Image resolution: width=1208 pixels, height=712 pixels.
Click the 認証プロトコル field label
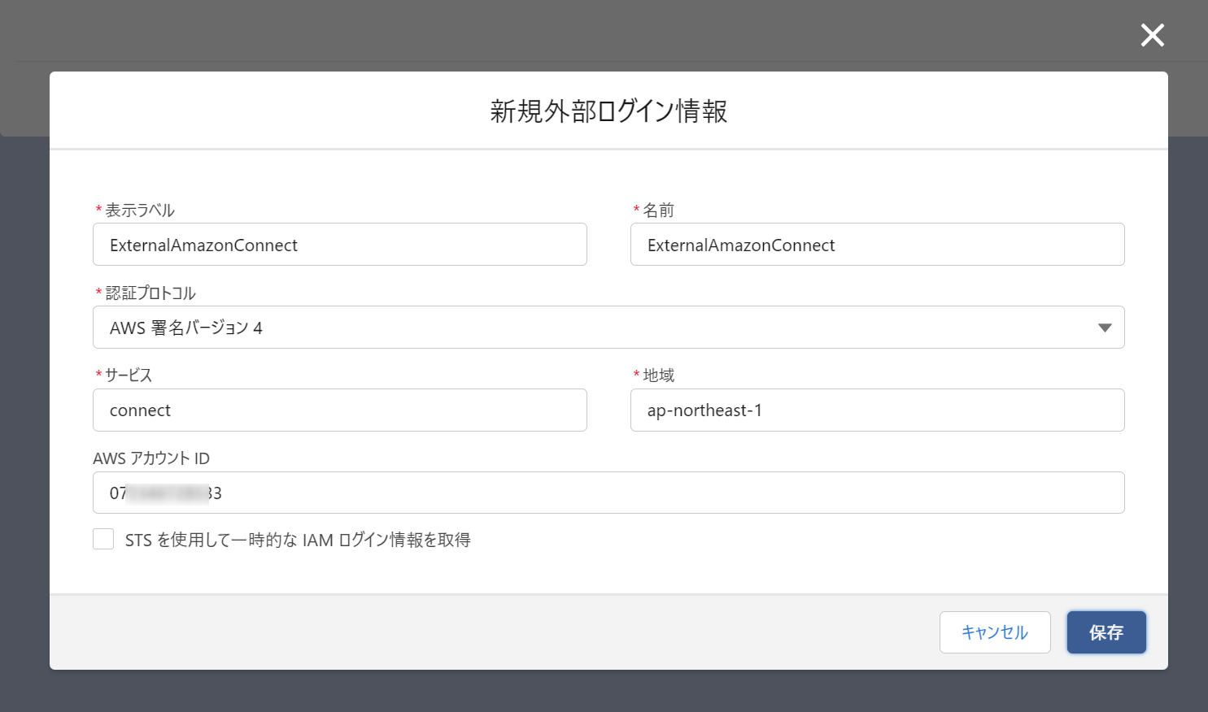150,293
